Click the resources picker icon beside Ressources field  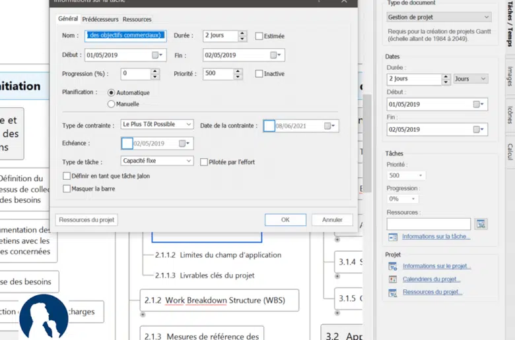481,224
